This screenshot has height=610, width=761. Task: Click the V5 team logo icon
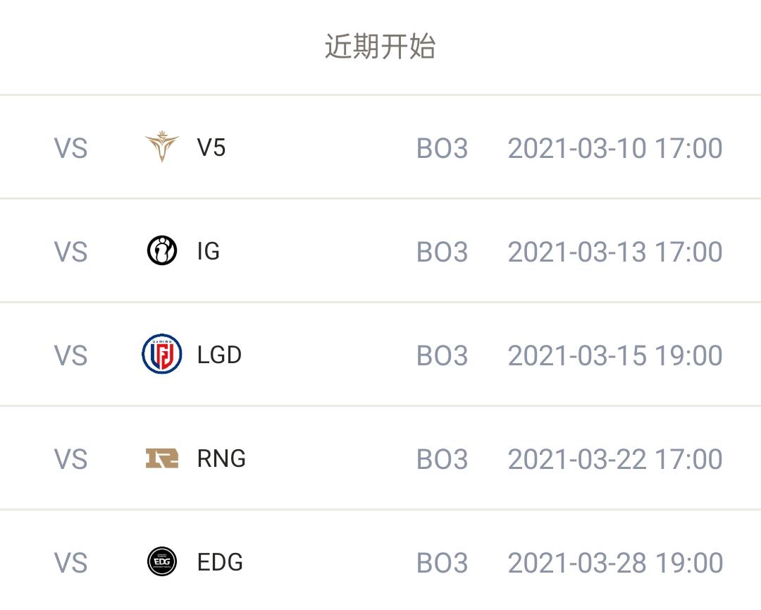click(x=161, y=147)
